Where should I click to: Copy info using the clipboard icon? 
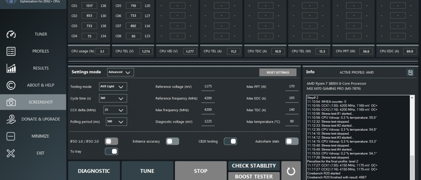[x=410, y=72]
